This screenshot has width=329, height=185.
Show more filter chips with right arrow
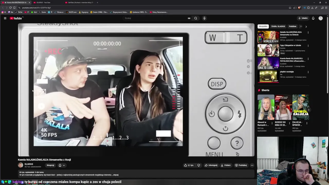[x=306, y=26]
